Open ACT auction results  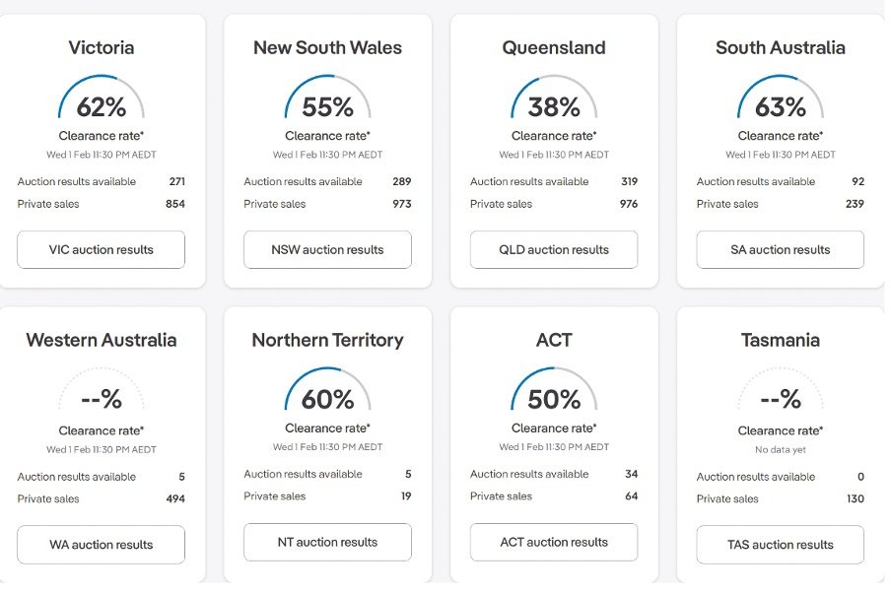(554, 542)
